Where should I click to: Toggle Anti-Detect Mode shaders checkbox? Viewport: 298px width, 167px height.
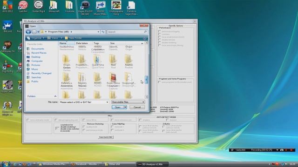[140, 120]
